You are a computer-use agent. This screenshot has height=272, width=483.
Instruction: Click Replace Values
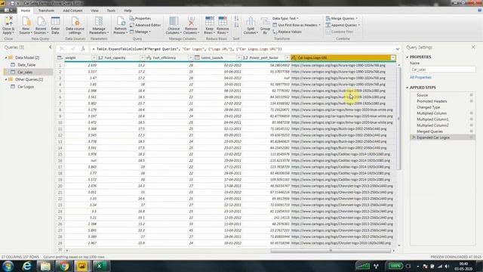(287, 32)
